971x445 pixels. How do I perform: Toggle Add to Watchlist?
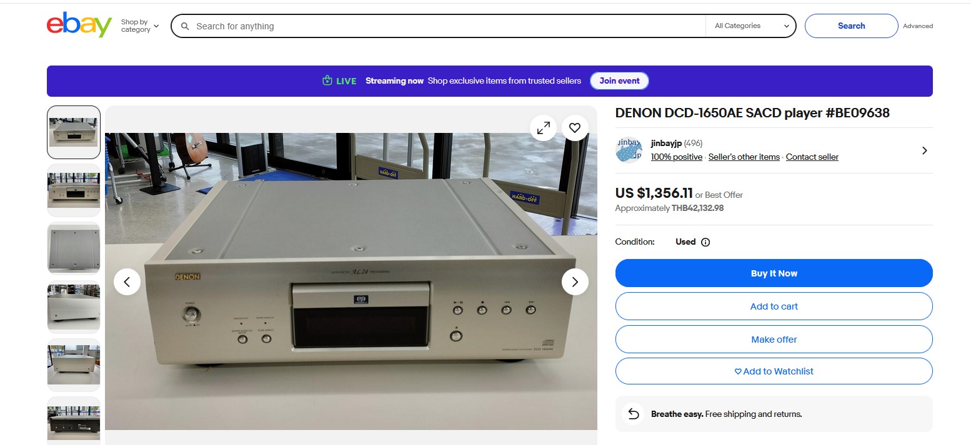(774, 371)
